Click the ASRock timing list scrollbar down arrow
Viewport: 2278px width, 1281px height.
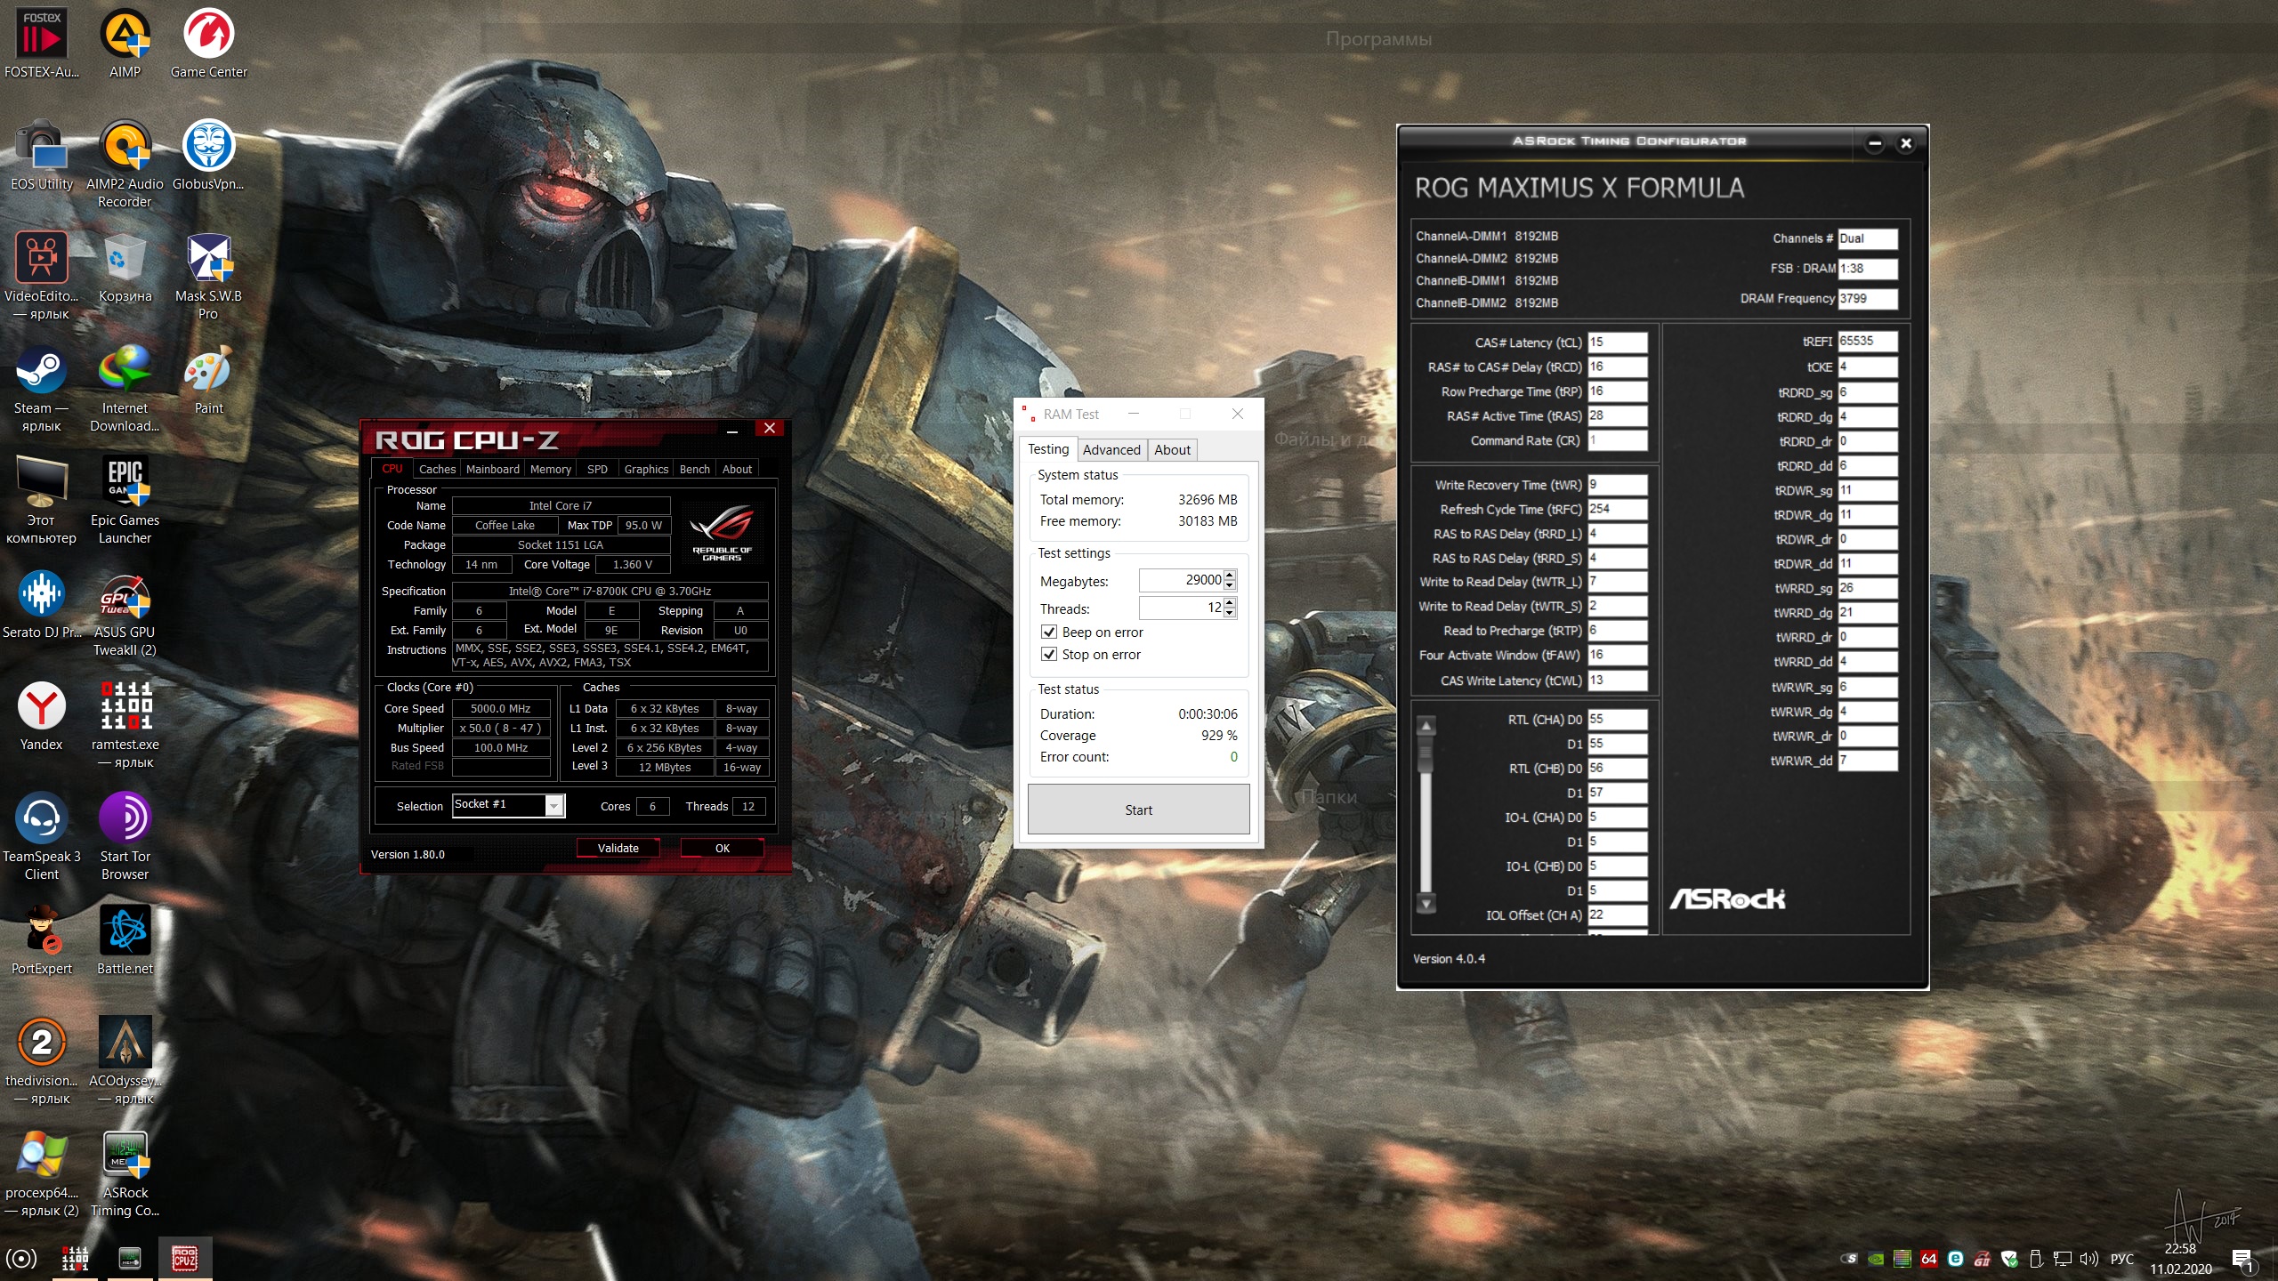[x=1426, y=904]
